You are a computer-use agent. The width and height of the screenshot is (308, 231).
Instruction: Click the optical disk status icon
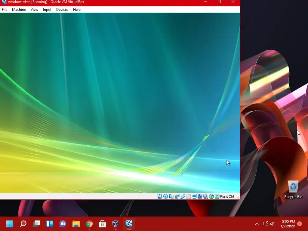[x=166, y=196]
